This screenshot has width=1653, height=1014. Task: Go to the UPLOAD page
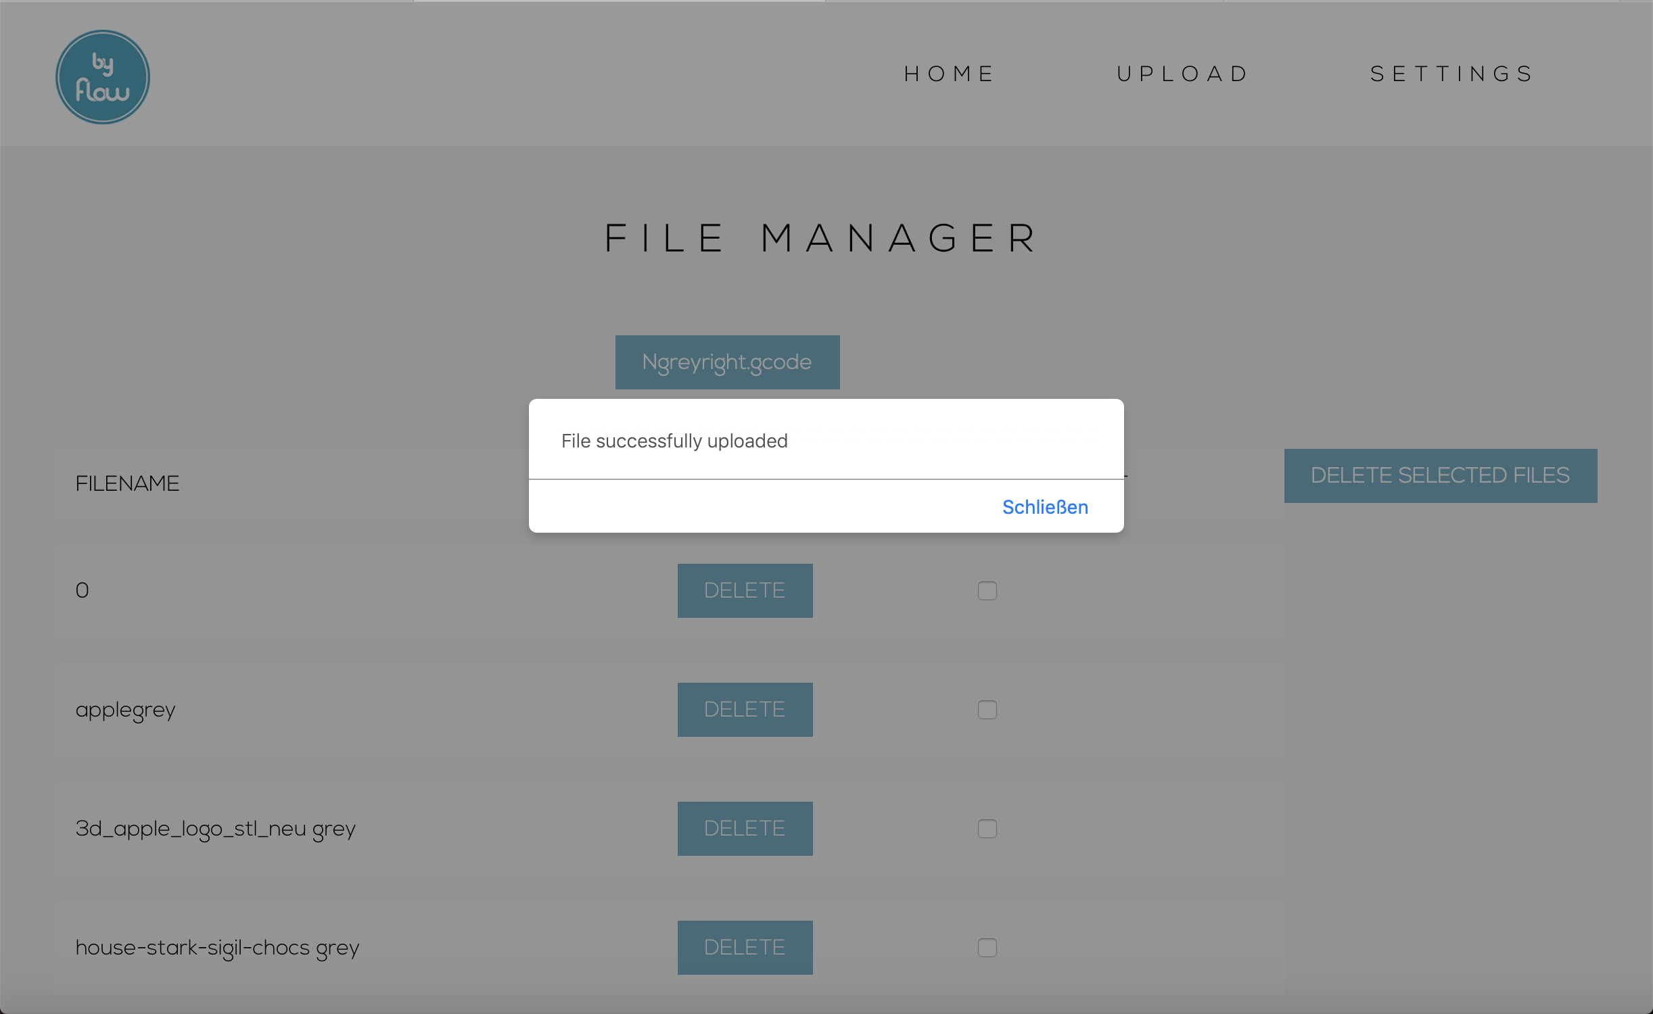pos(1183,74)
